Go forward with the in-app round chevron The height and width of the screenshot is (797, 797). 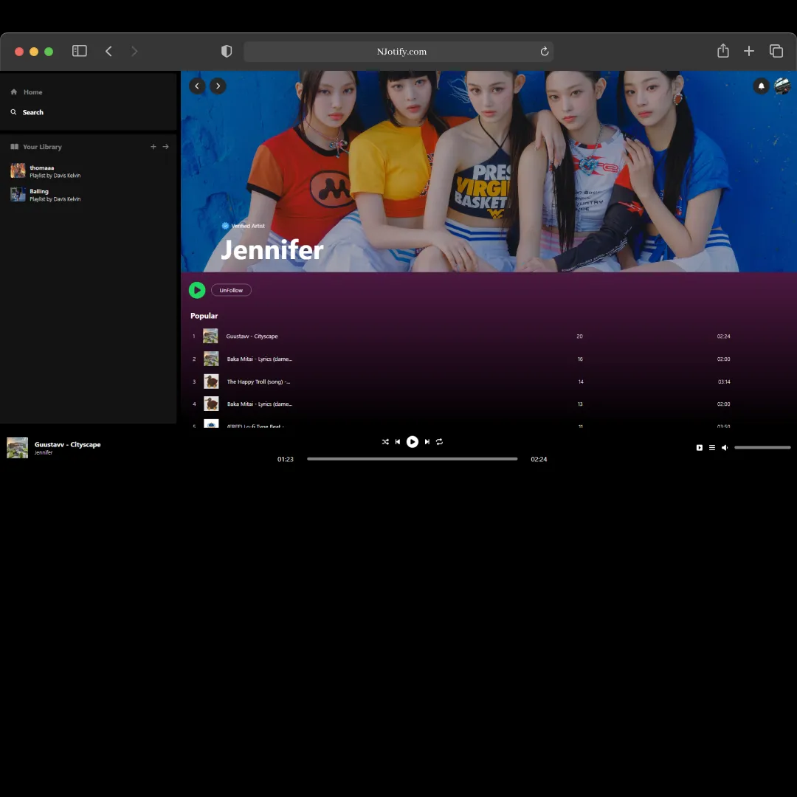[x=218, y=86]
